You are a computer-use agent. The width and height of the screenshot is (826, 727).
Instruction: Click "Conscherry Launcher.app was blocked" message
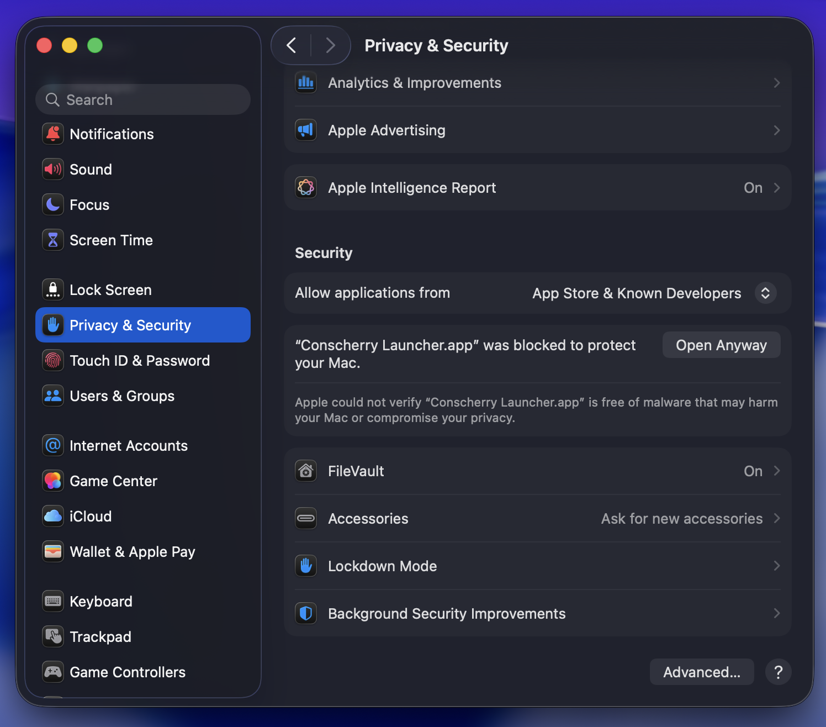(465, 354)
